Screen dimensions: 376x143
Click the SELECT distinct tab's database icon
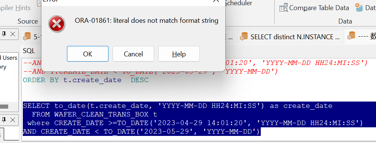pos(244,37)
